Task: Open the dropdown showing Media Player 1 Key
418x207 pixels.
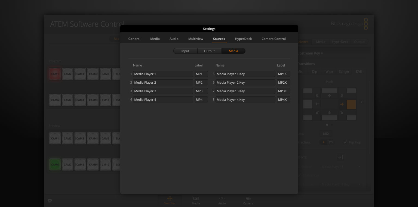Action: [341, 184]
